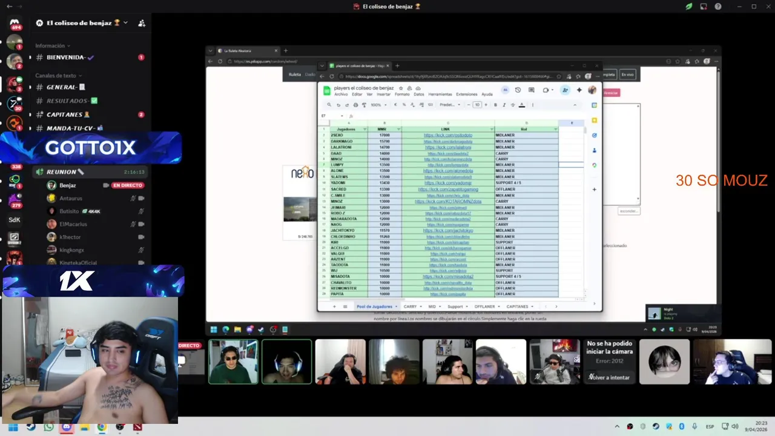Open Herramientas menu in Google Sheets

440,94
